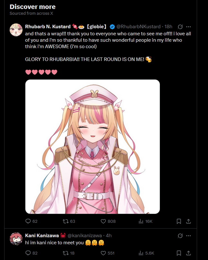Image resolution: width=208 pixels, height=260 pixels.
Task: View analytics of the 16K views post
Action: 145,221
